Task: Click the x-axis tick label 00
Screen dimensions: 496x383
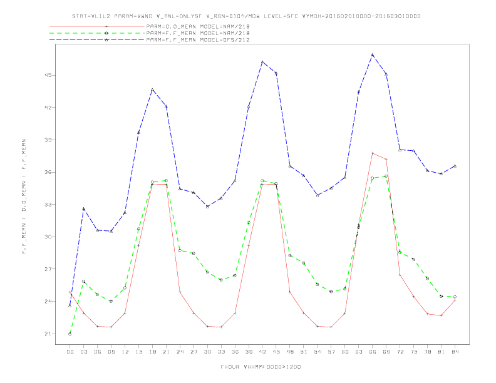Action: tap(70, 352)
